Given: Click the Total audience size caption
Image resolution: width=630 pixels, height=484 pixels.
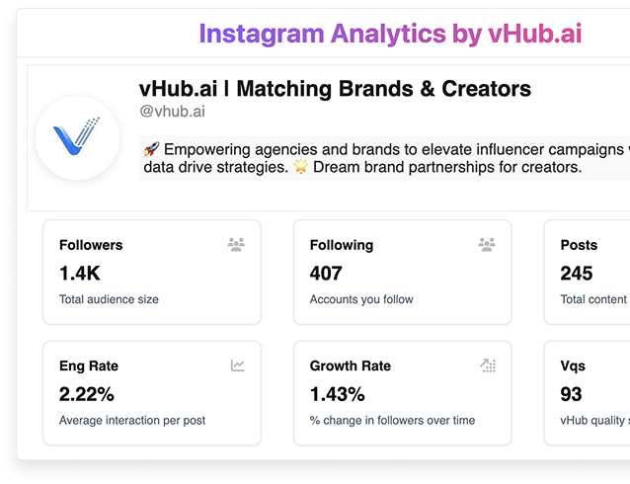Looking at the screenshot, I should click(x=109, y=299).
